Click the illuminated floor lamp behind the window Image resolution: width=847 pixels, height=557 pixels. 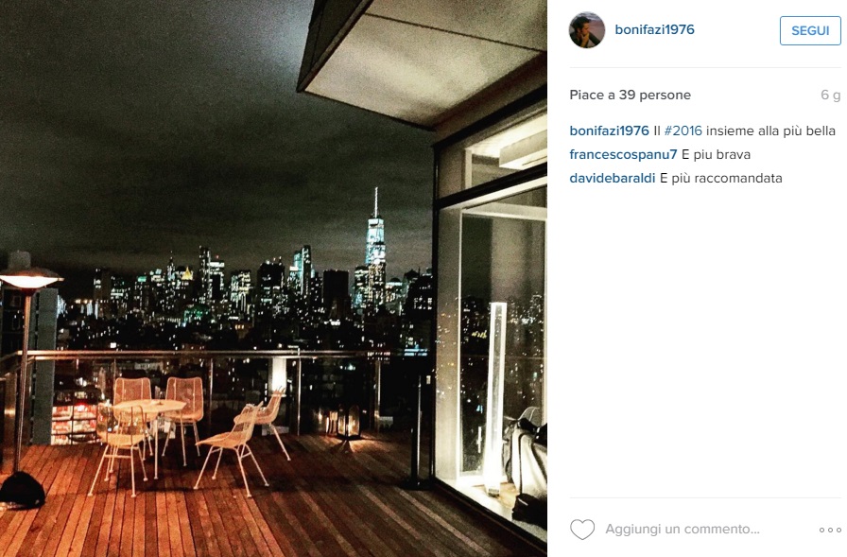(495, 399)
